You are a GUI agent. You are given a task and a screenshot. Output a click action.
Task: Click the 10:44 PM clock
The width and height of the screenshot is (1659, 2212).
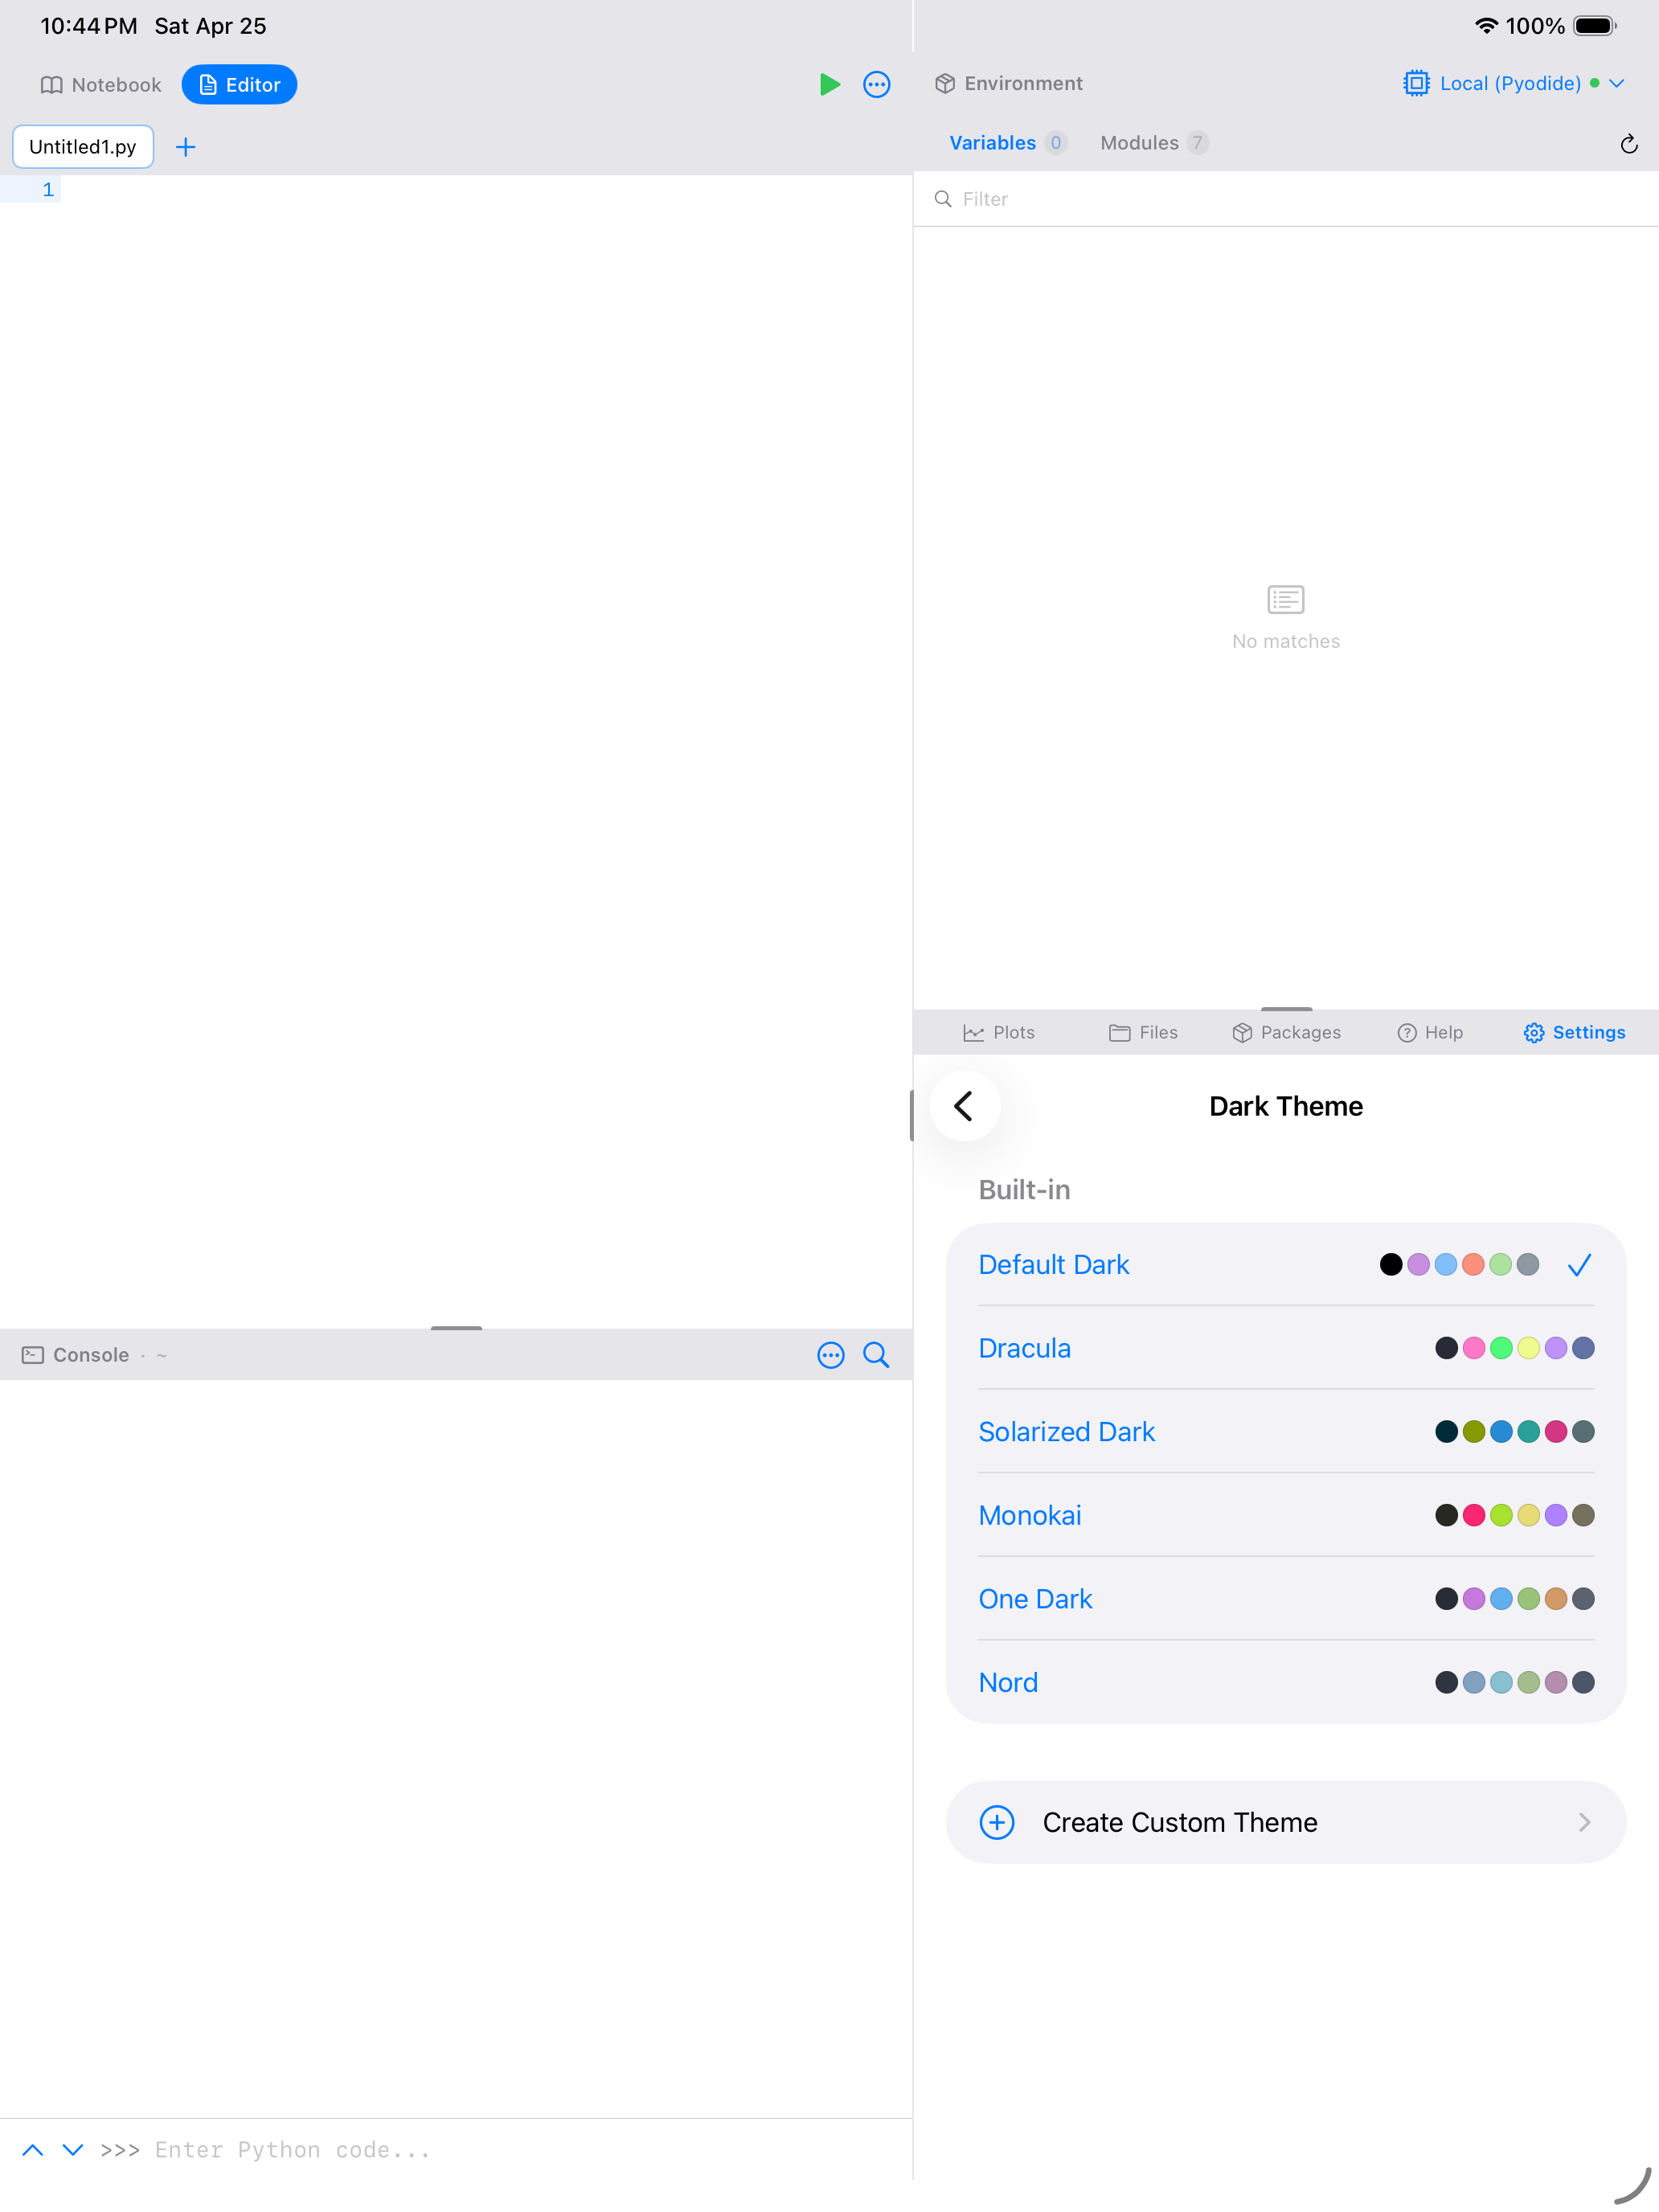pos(89,26)
